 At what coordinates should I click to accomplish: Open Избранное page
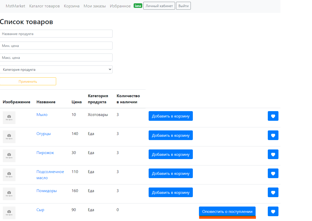tap(120, 6)
